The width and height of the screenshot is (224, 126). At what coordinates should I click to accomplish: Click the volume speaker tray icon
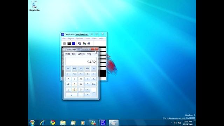[x=175, y=123]
